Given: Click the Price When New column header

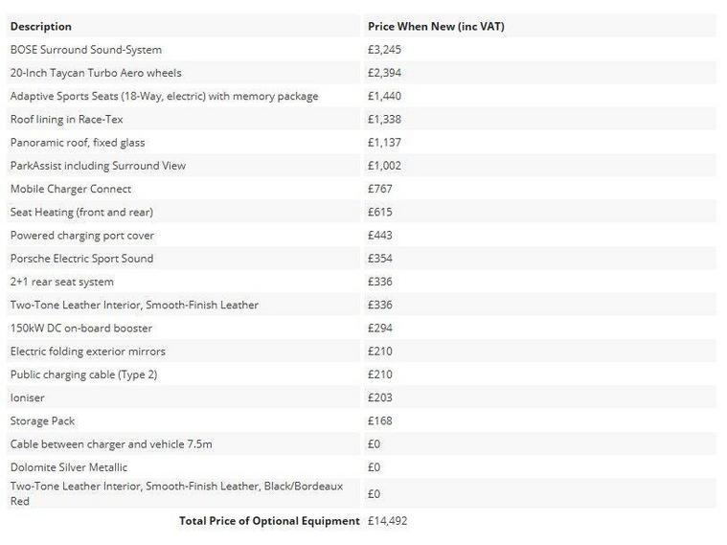Looking at the screenshot, I should point(436,27).
